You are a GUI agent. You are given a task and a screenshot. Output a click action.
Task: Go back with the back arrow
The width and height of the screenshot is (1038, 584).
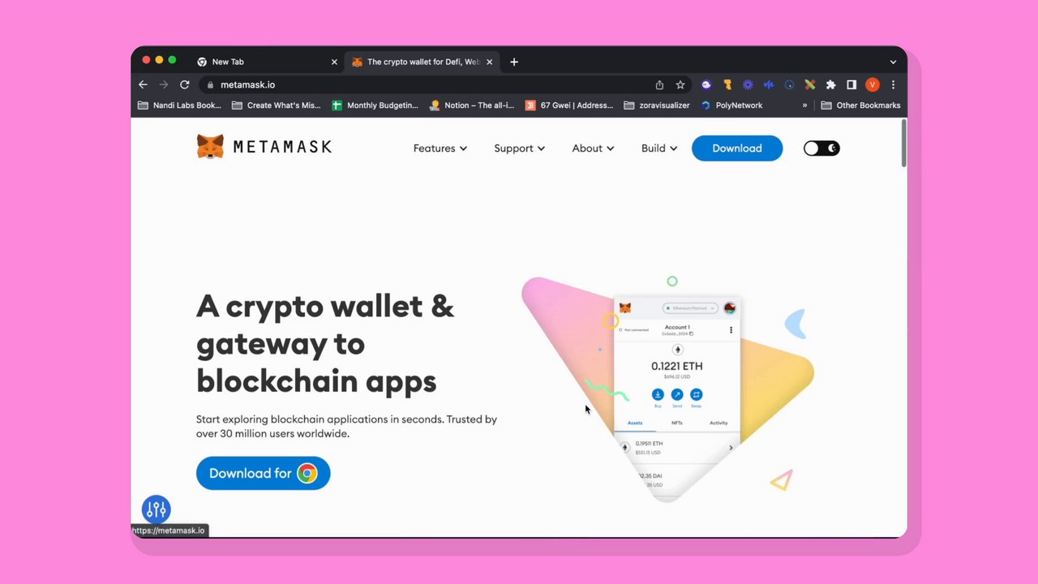pyautogui.click(x=143, y=84)
